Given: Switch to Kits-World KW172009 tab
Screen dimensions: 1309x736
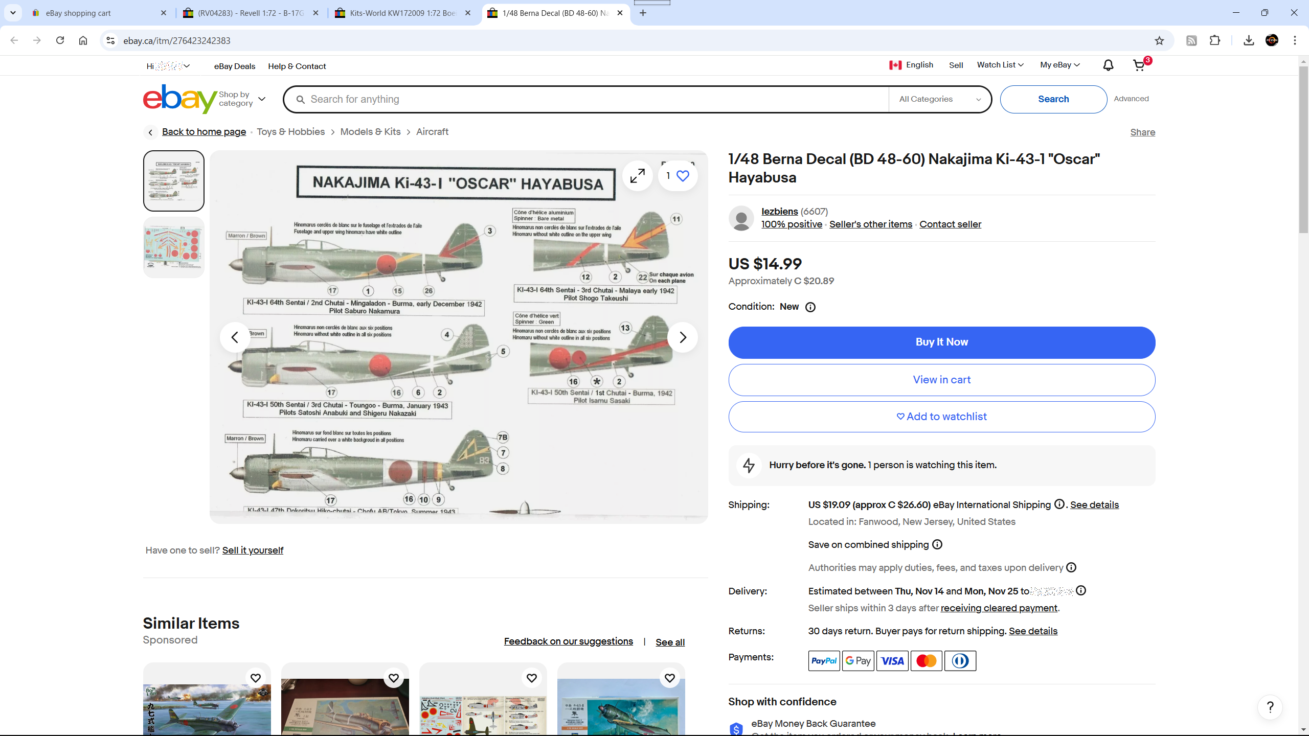Looking at the screenshot, I should tap(403, 13).
